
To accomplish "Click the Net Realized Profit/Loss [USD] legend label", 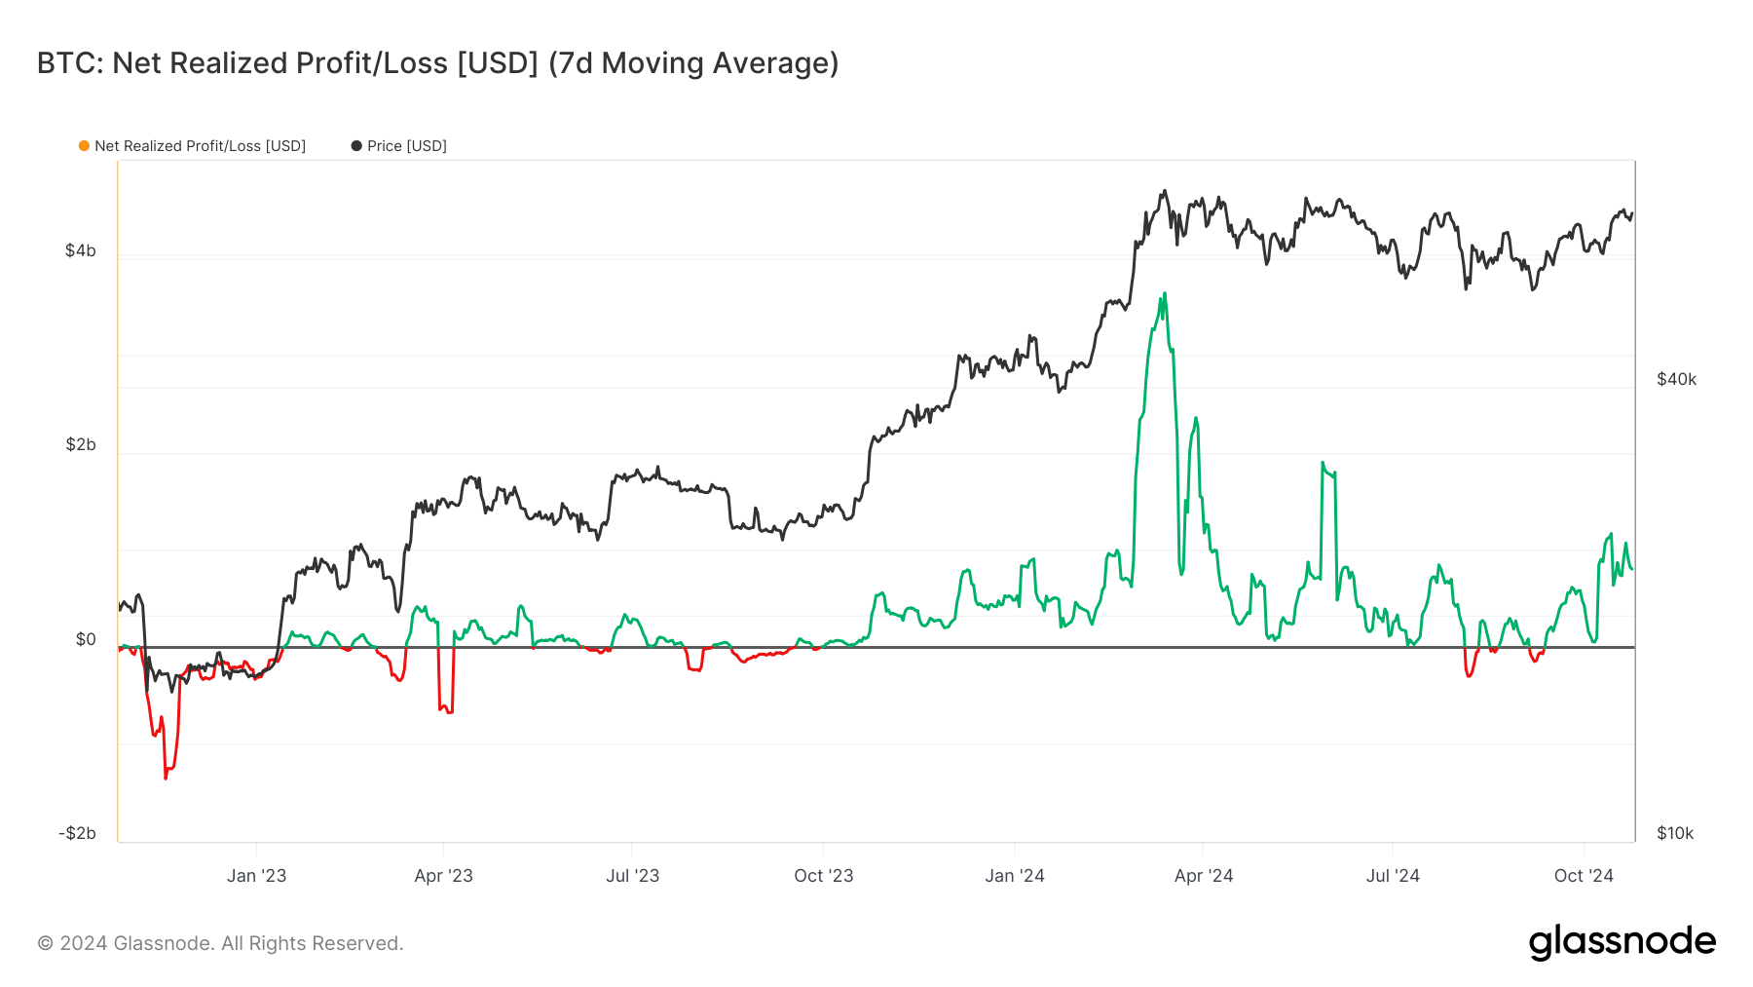I will coord(200,146).
